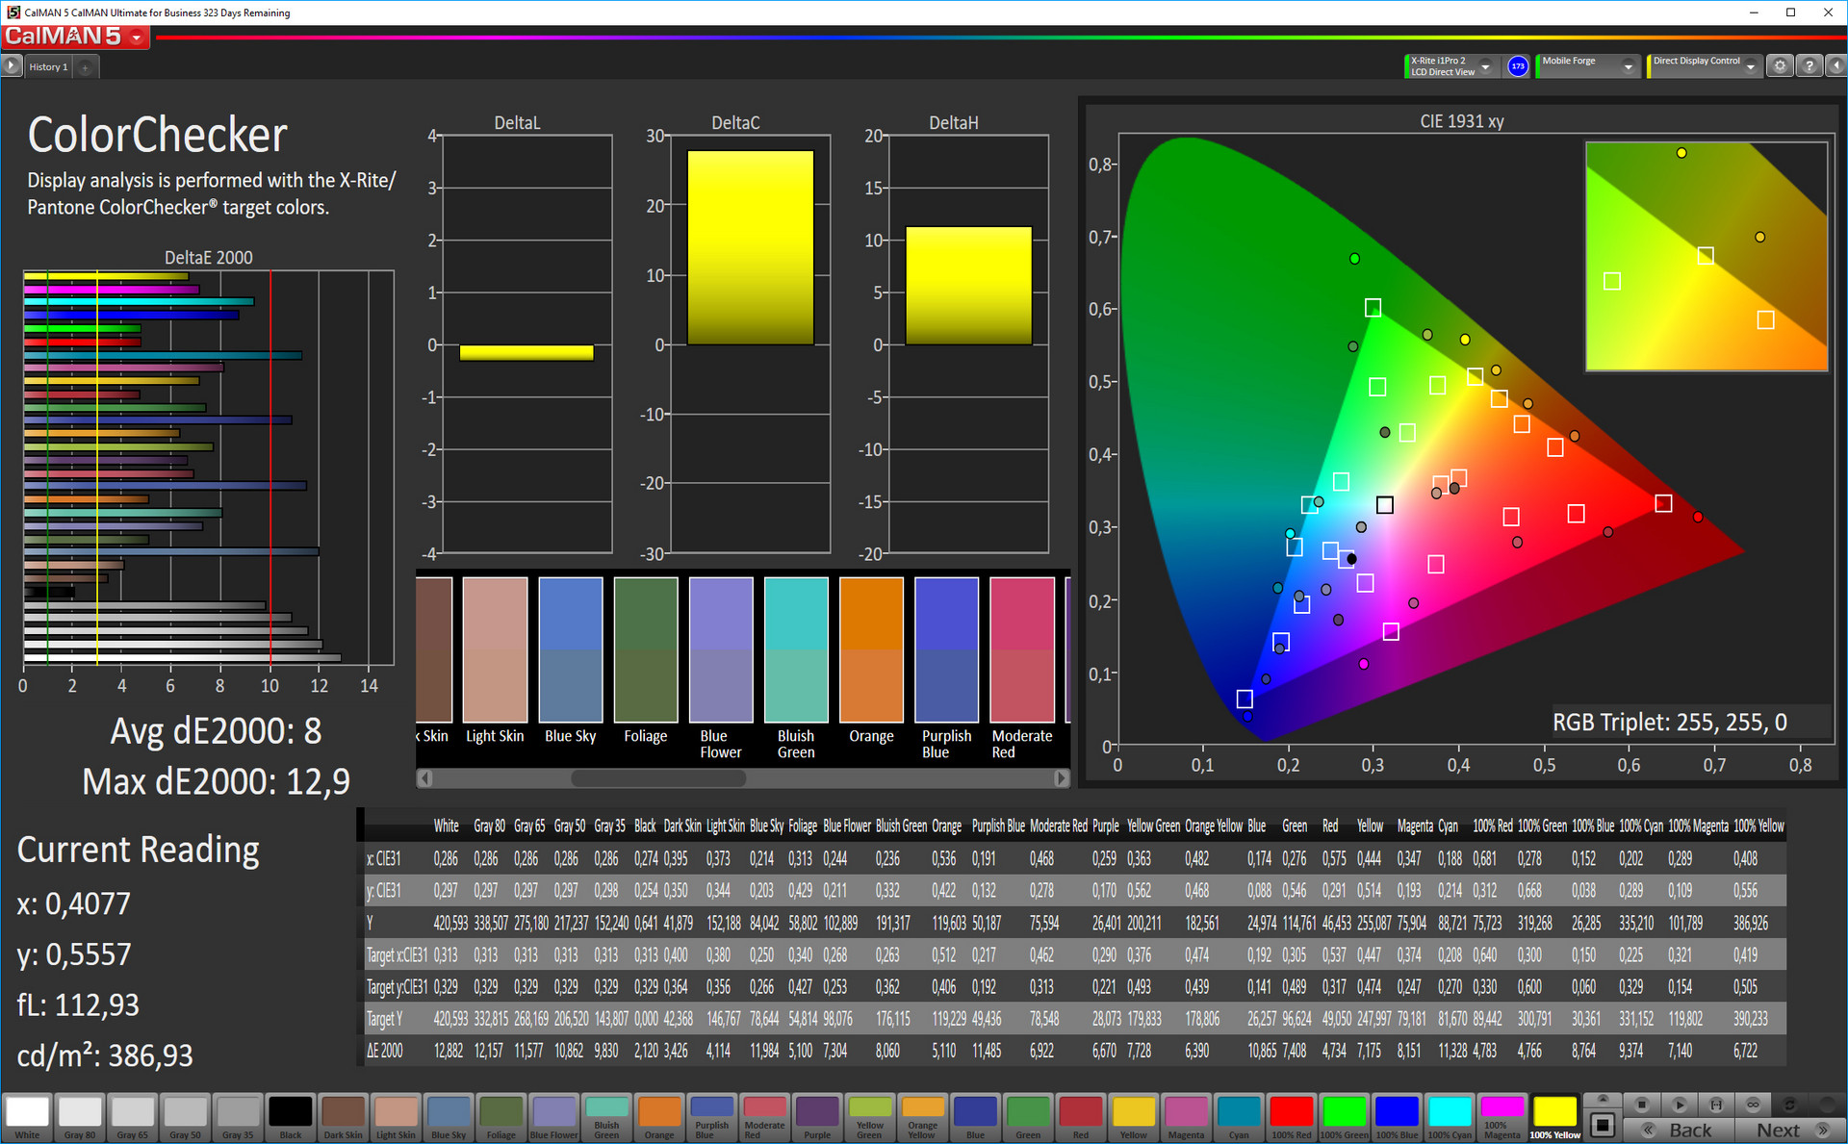Click the black pattern window icon
Viewport: 1848px width, 1144px height.
point(1603,1125)
